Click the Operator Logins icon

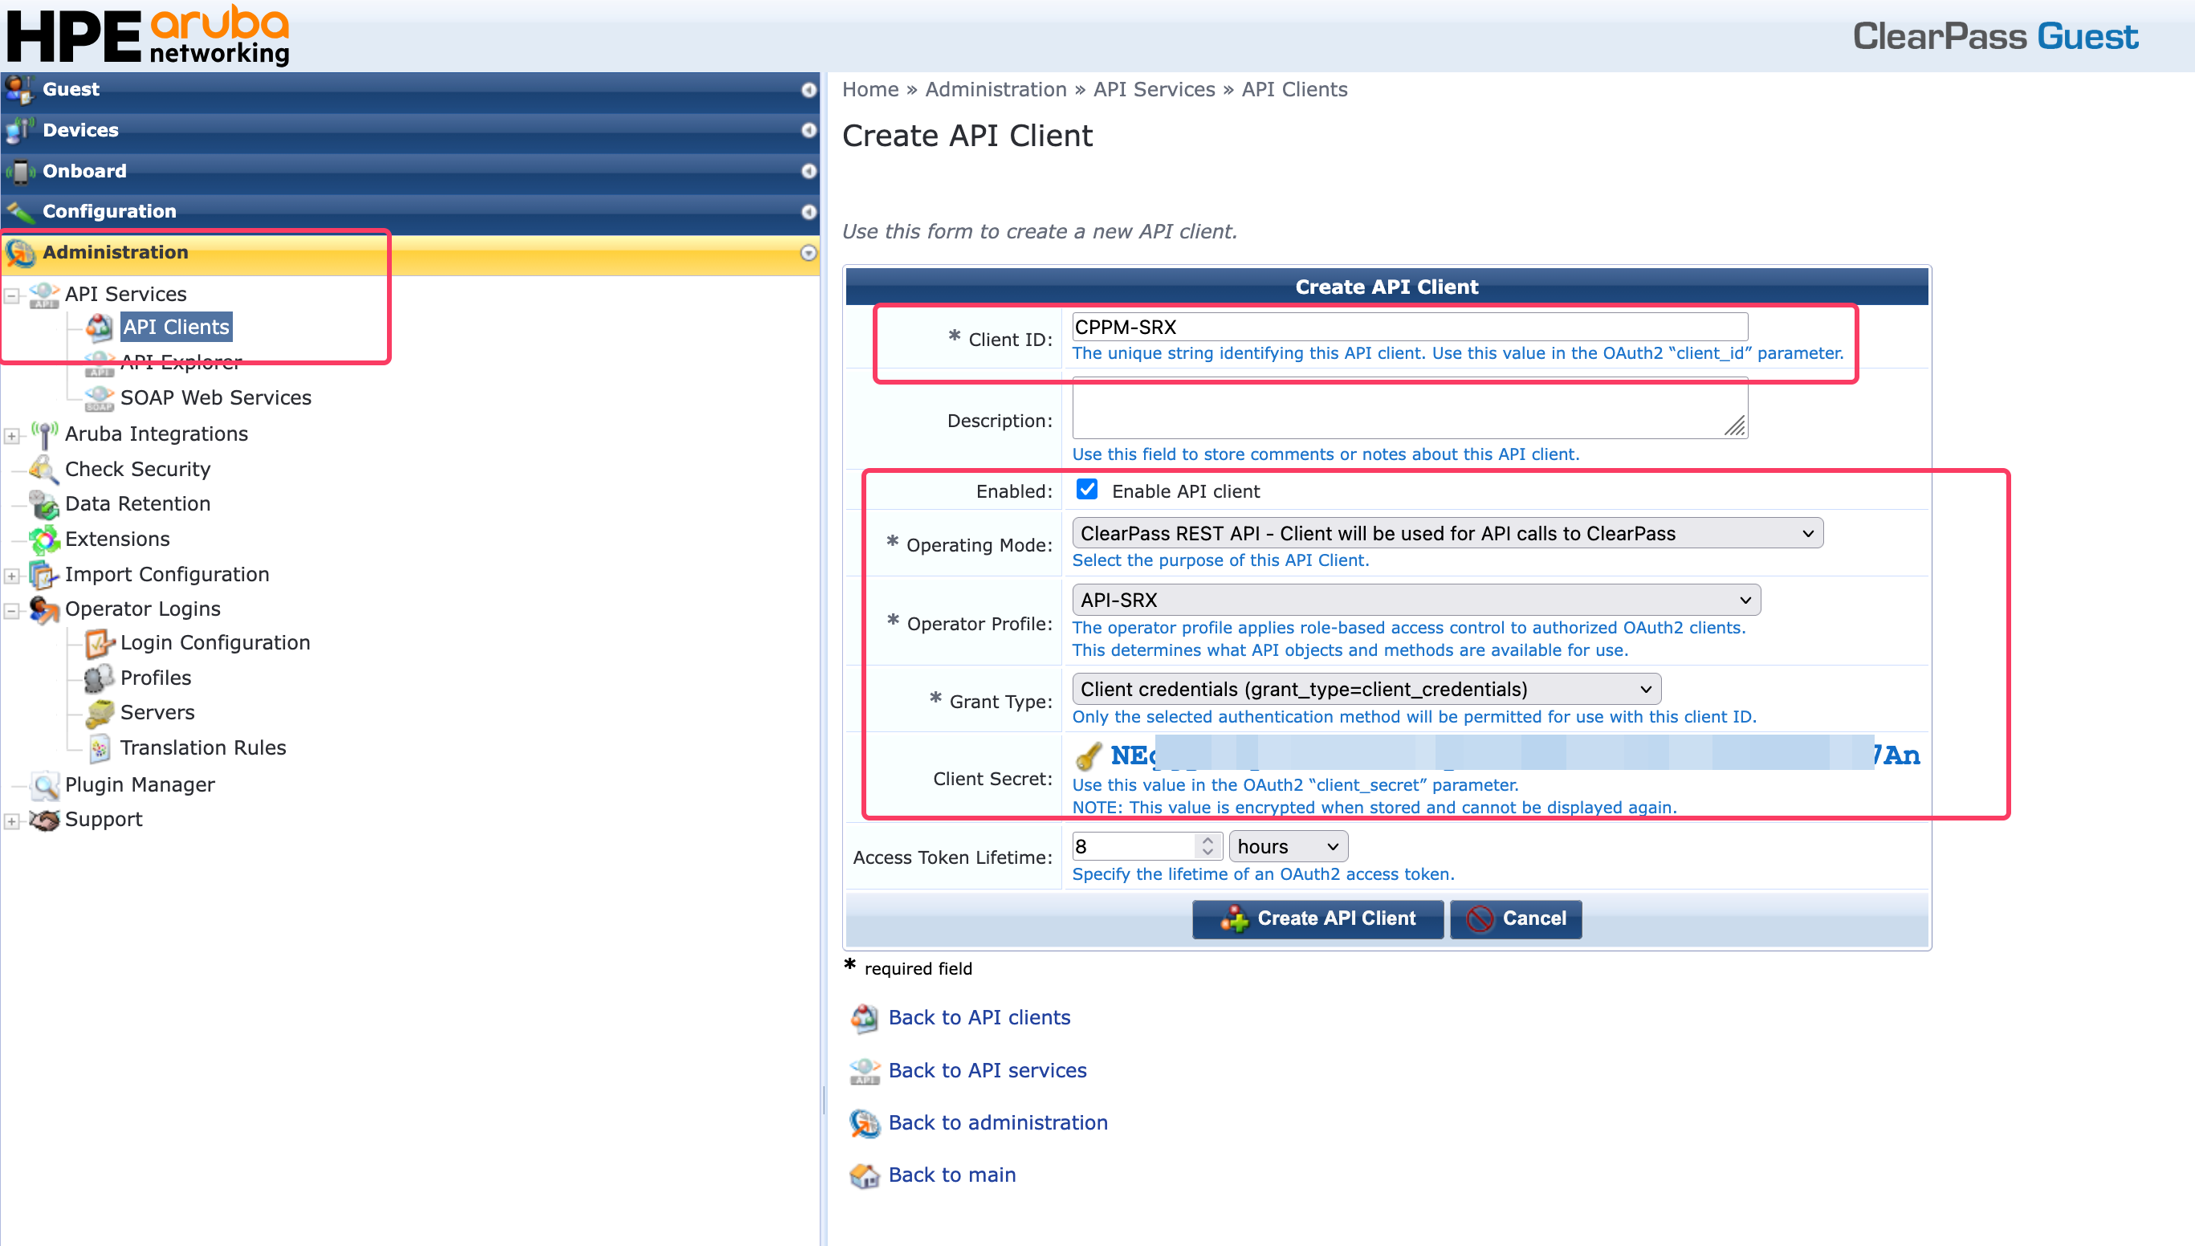coord(44,609)
